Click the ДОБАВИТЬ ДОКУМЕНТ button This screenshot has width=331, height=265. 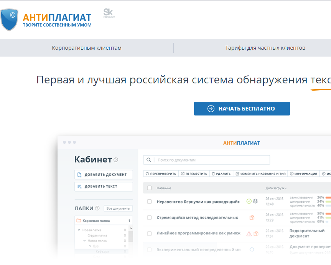(104, 174)
